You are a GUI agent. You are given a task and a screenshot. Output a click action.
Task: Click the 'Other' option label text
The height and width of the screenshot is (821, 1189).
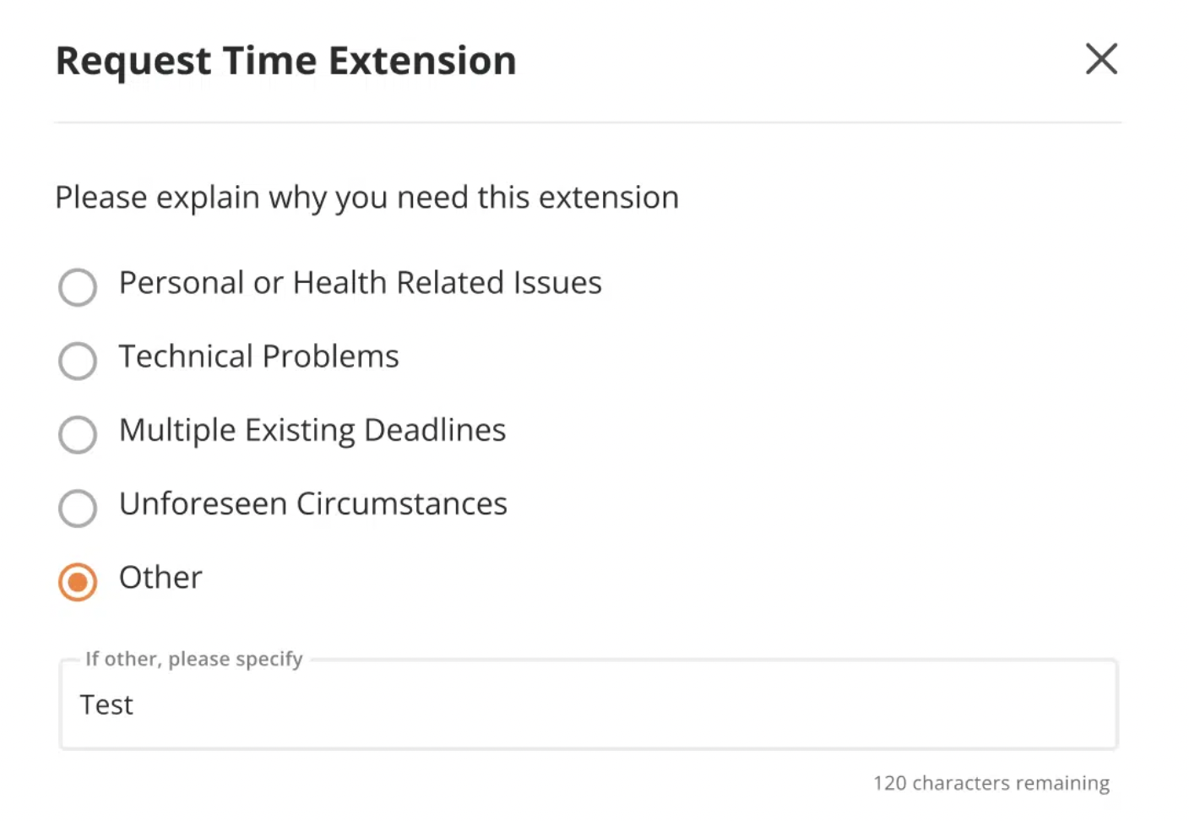[x=160, y=578]
